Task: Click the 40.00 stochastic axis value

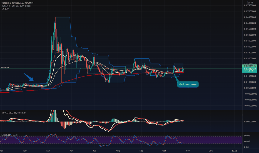Action: [x=247, y=141]
